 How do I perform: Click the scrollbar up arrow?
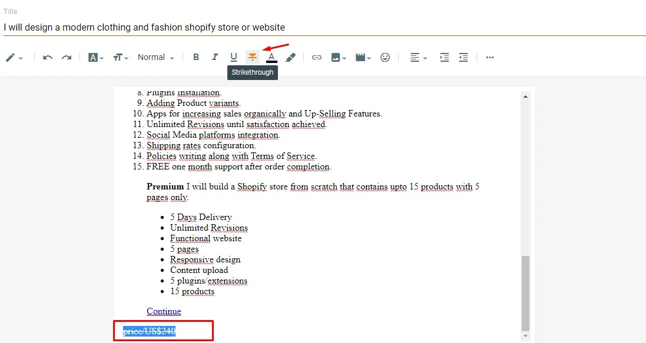tap(525, 96)
